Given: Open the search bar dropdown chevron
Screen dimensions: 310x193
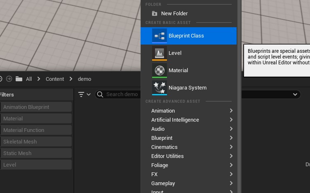Looking at the screenshot, I should (295, 94).
